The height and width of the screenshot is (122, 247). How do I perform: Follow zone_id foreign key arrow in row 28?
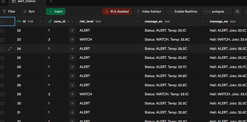(x=72, y=85)
